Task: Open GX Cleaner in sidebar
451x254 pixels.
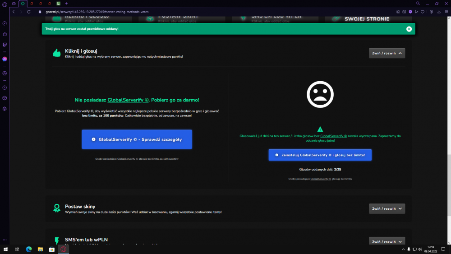Action: pyautogui.click(x=5, y=34)
